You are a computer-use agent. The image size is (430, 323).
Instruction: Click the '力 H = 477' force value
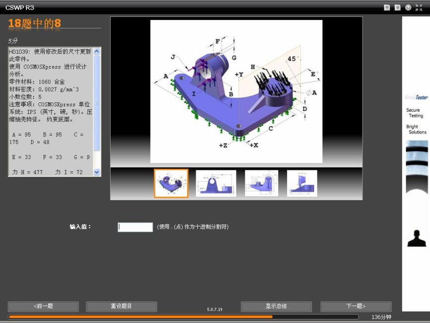point(27,172)
